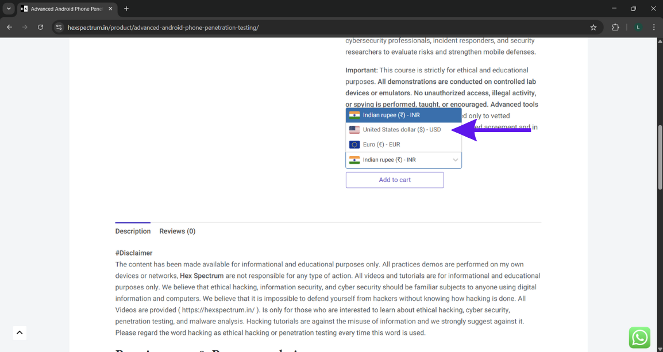Select United States dollar (USD) option
Viewport: 663px width, 352px height.
coord(402,130)
